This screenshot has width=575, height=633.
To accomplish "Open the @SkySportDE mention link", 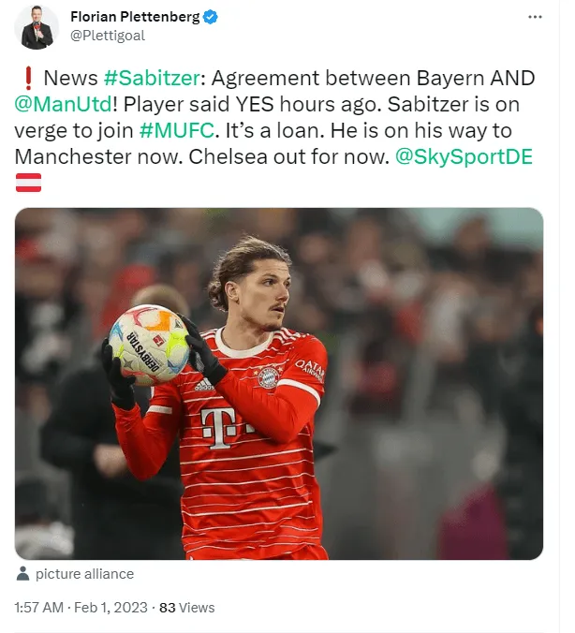I will coord(464,156).
